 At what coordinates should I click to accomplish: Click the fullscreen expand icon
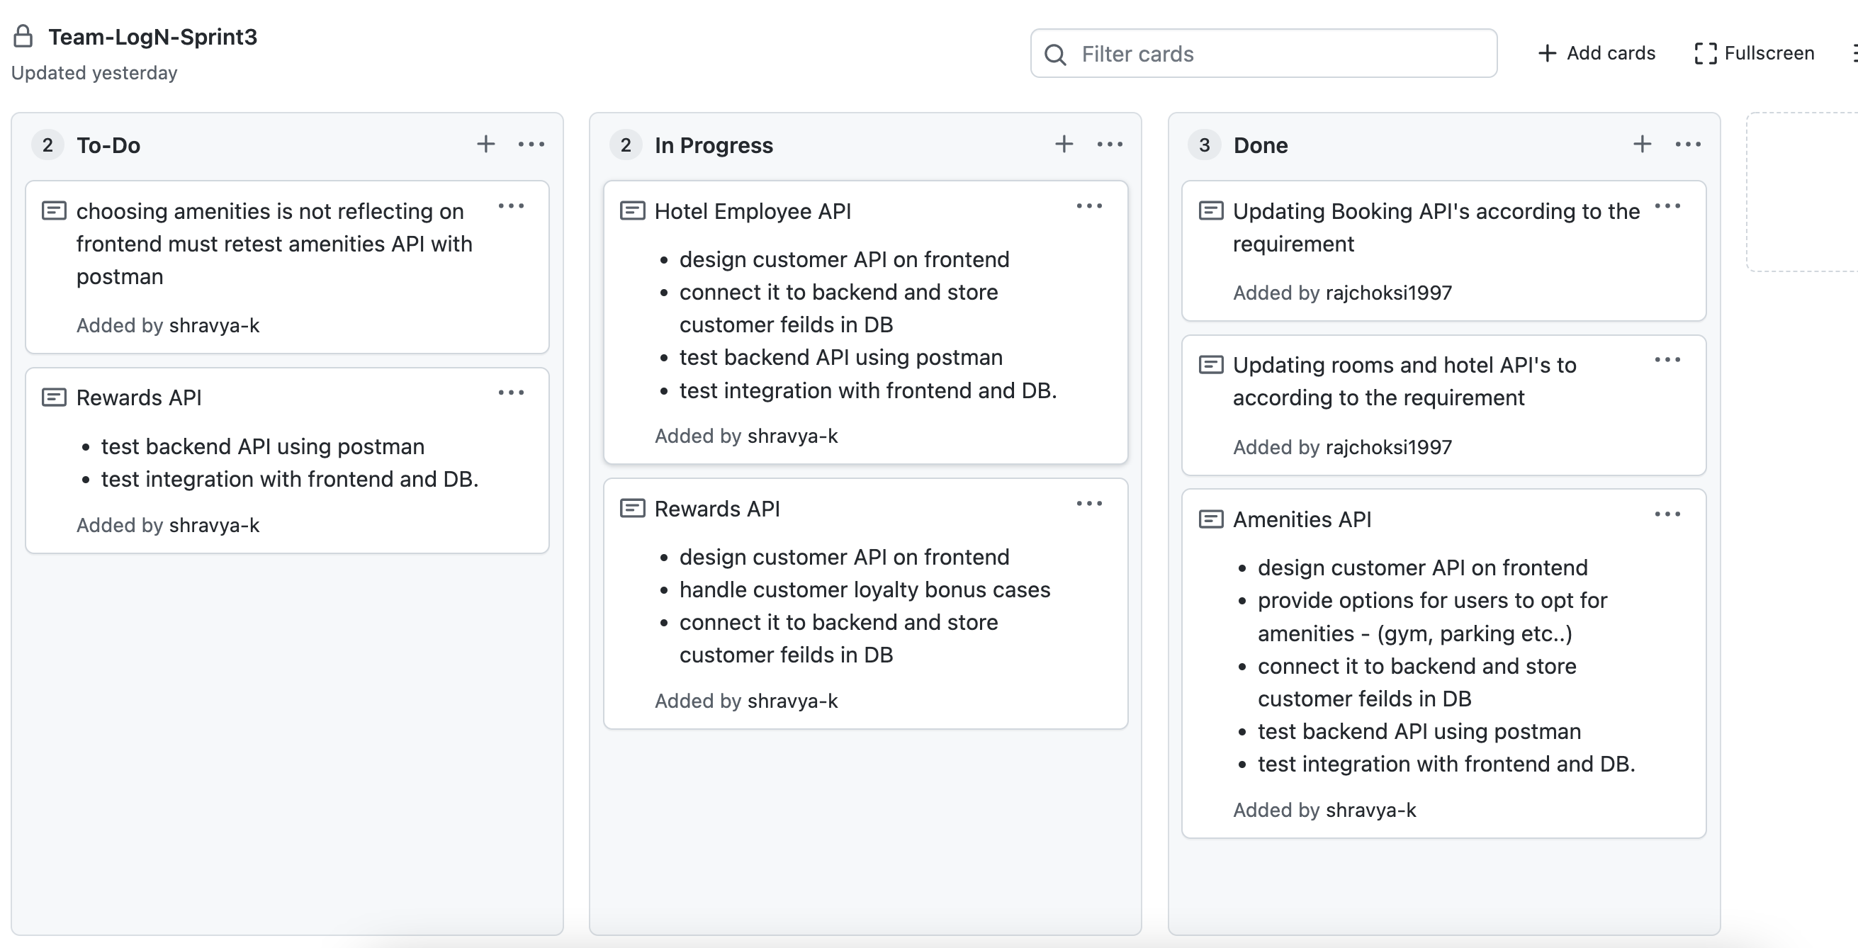pyautogui.click(x=1706, y=52)
